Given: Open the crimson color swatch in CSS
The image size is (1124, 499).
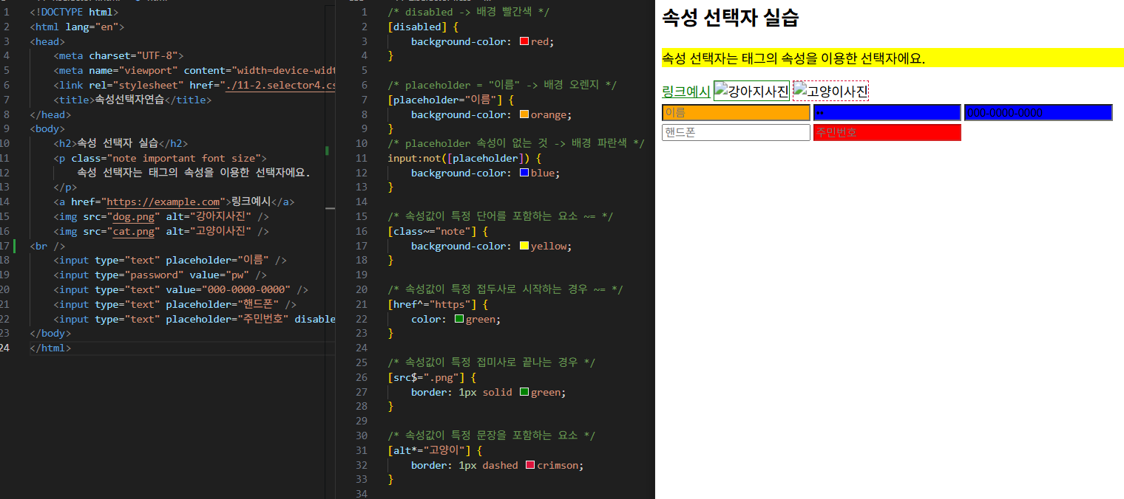Looking at the screenshot, I should click(x=530, y=465).
